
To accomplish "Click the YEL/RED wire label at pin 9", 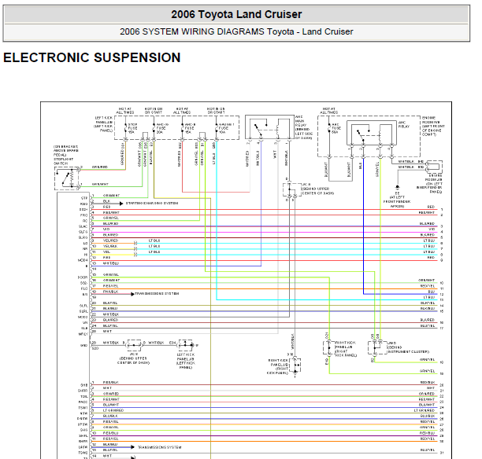I will coord(110,241).
